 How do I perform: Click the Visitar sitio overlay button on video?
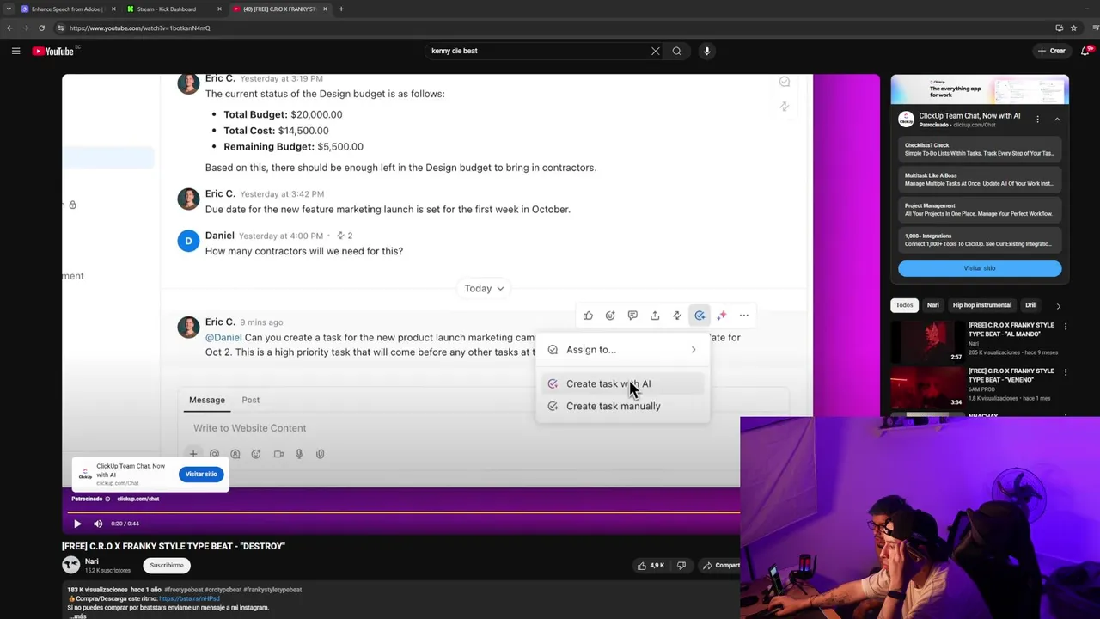(201, 475)
